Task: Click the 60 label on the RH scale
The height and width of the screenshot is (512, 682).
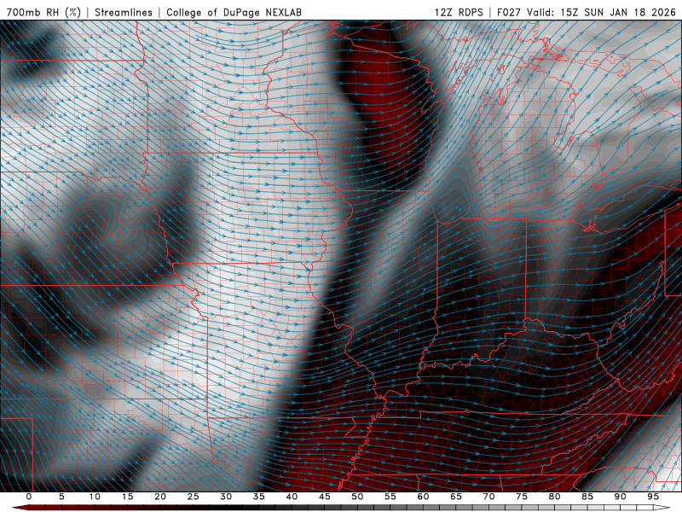Action: 423,497
